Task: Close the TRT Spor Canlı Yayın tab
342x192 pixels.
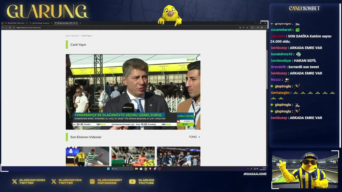Action: coord(76,23)
